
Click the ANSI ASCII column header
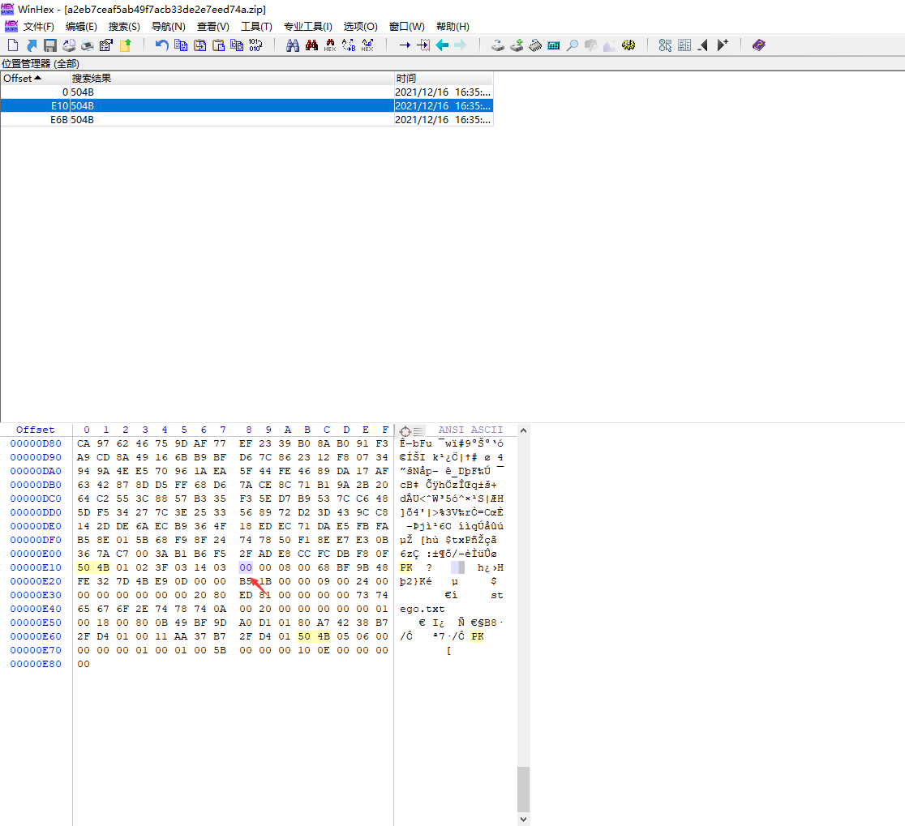pos(470,430)
